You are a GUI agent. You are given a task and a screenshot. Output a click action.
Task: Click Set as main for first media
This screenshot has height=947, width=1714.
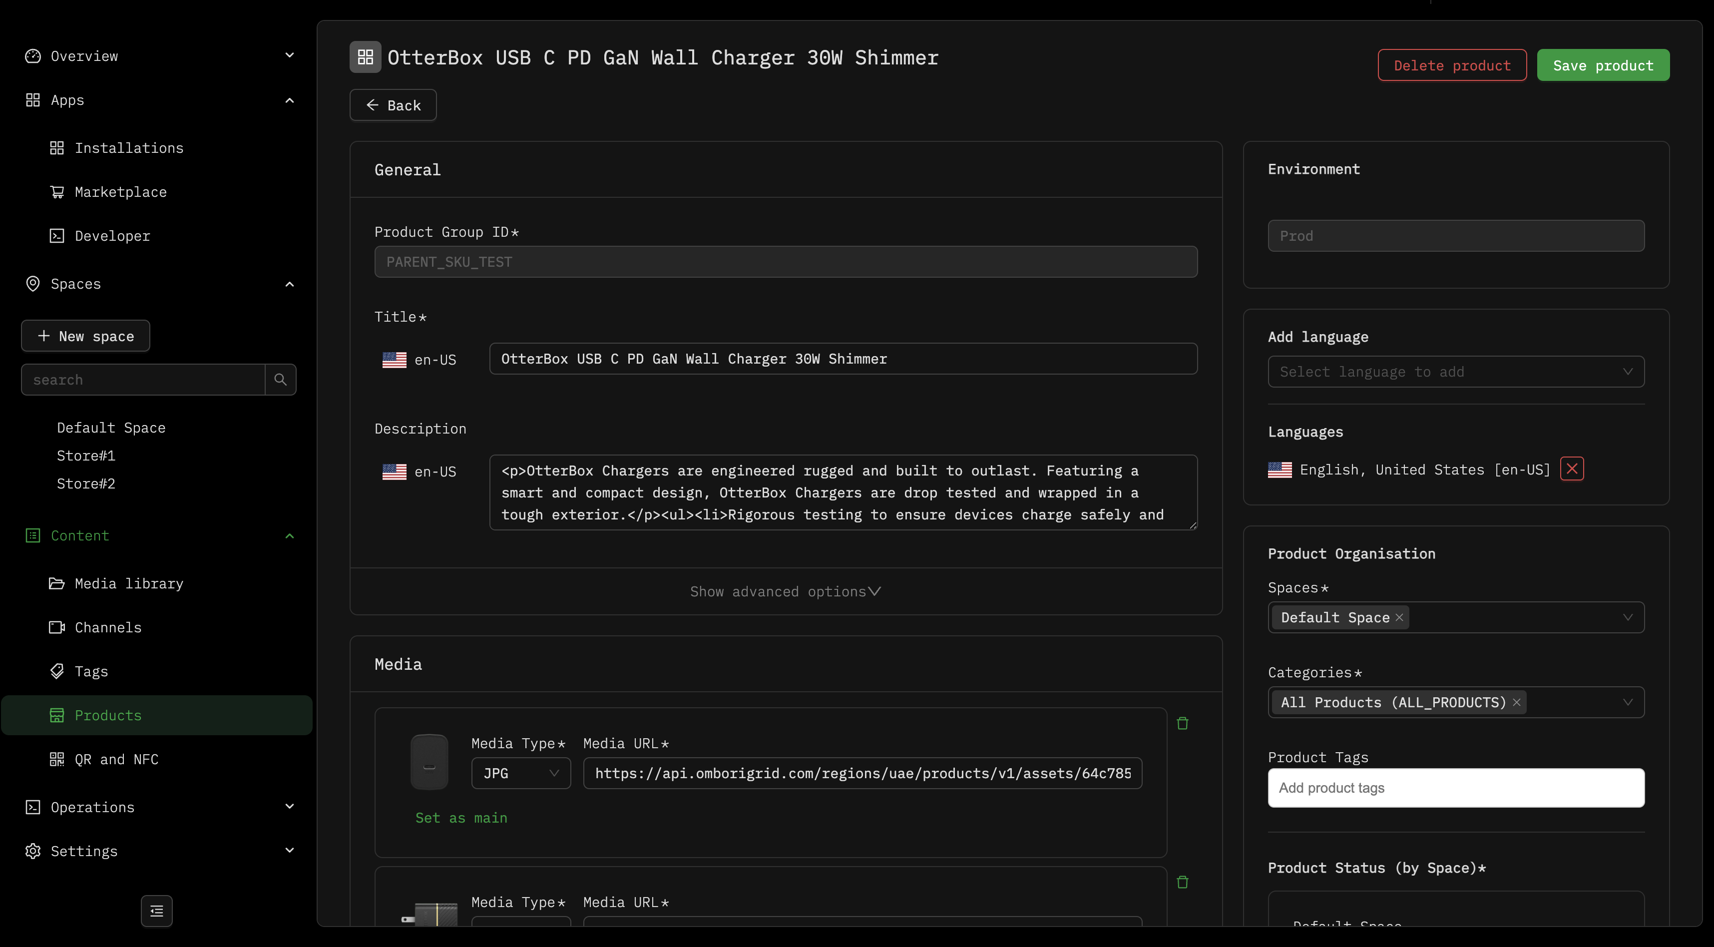pyautogui.click(x=461, y=817)
